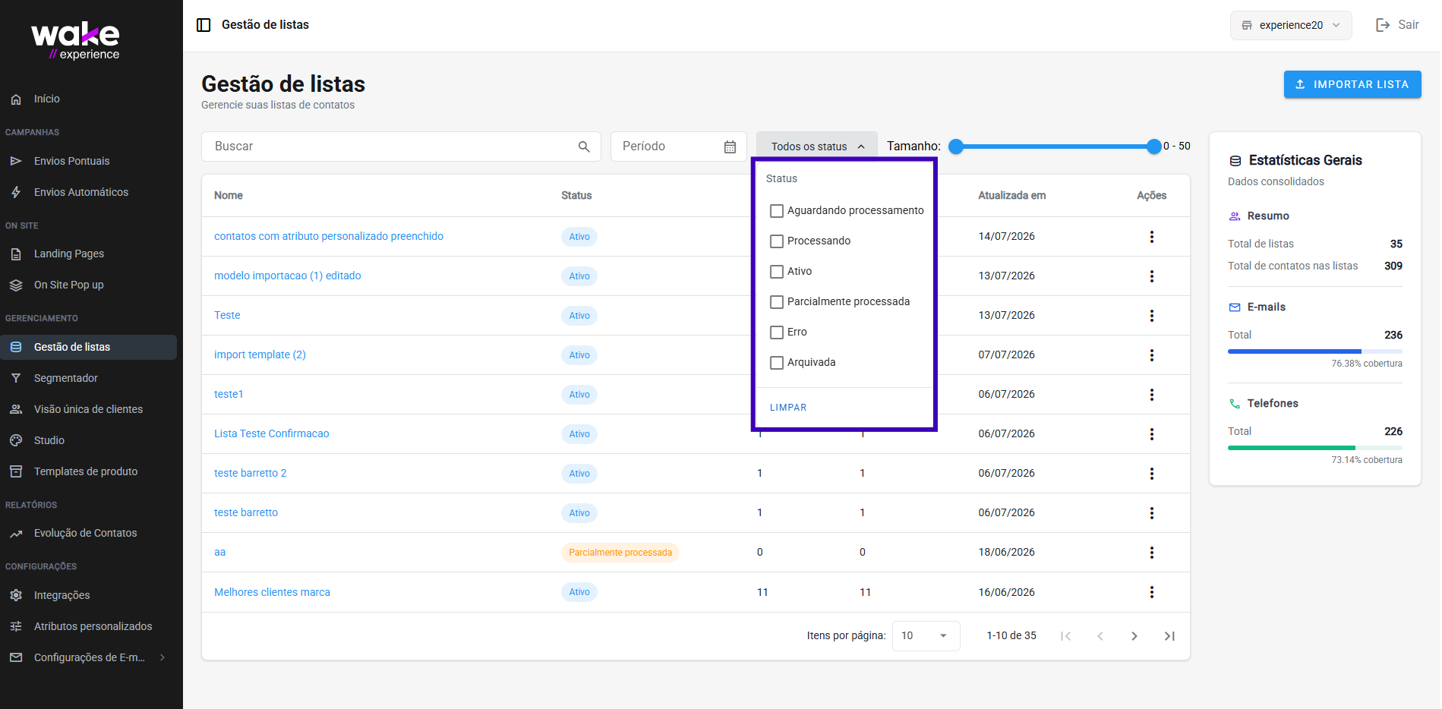1442x709 pixels.
Task: Check Ativo status filter
Action: (x=777, y=272)
